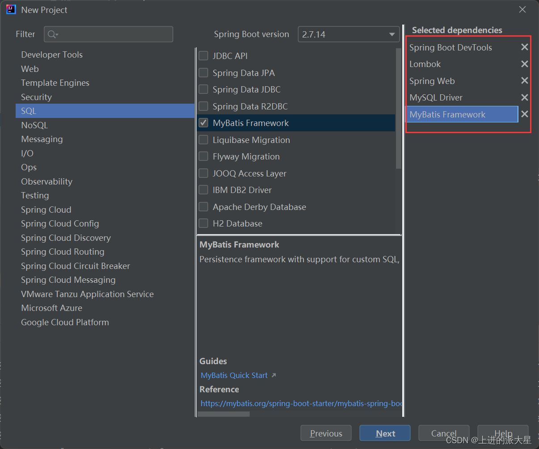The image size is (539, 449).
Task: Select Lombok in selected dependencies
Action: [x=463, y=64]
